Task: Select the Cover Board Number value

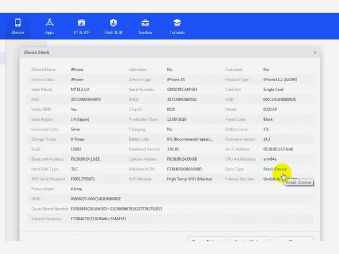Action: tap(116, 209)
